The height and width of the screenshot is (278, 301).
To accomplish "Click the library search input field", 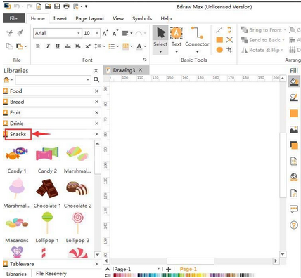I will click(53, 80).
